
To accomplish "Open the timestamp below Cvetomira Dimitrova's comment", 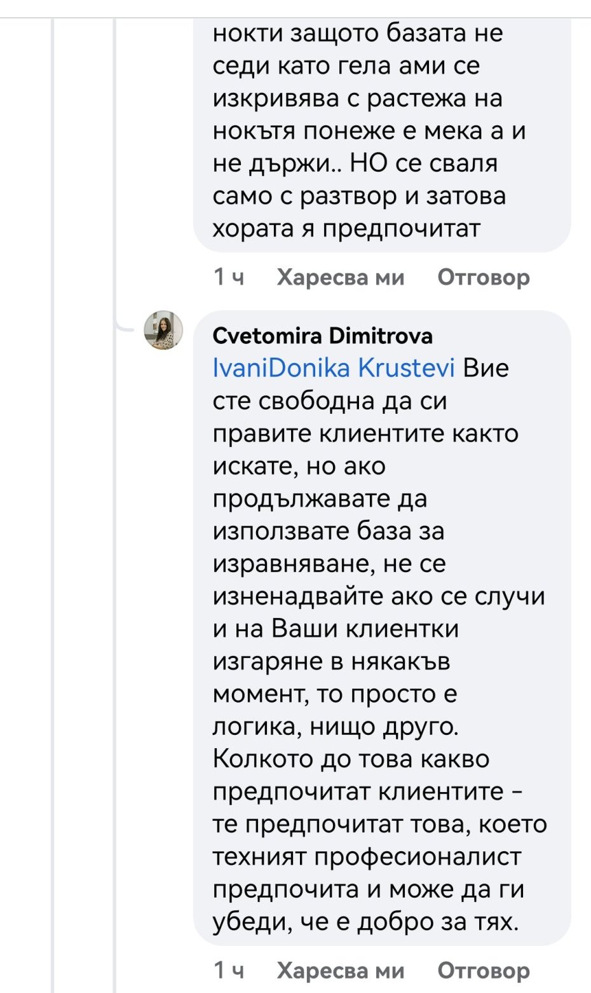I will pos(228,971).
